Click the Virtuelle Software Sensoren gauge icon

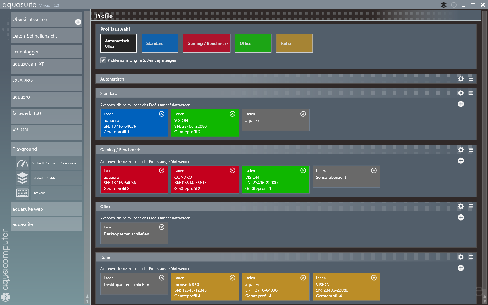click(x=22, y=163)
